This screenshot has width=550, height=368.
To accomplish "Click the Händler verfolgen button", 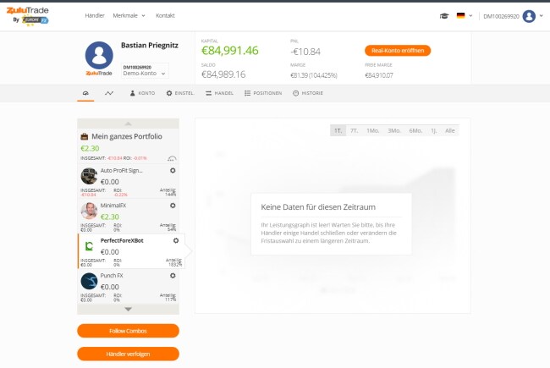I will pos(128,354).
